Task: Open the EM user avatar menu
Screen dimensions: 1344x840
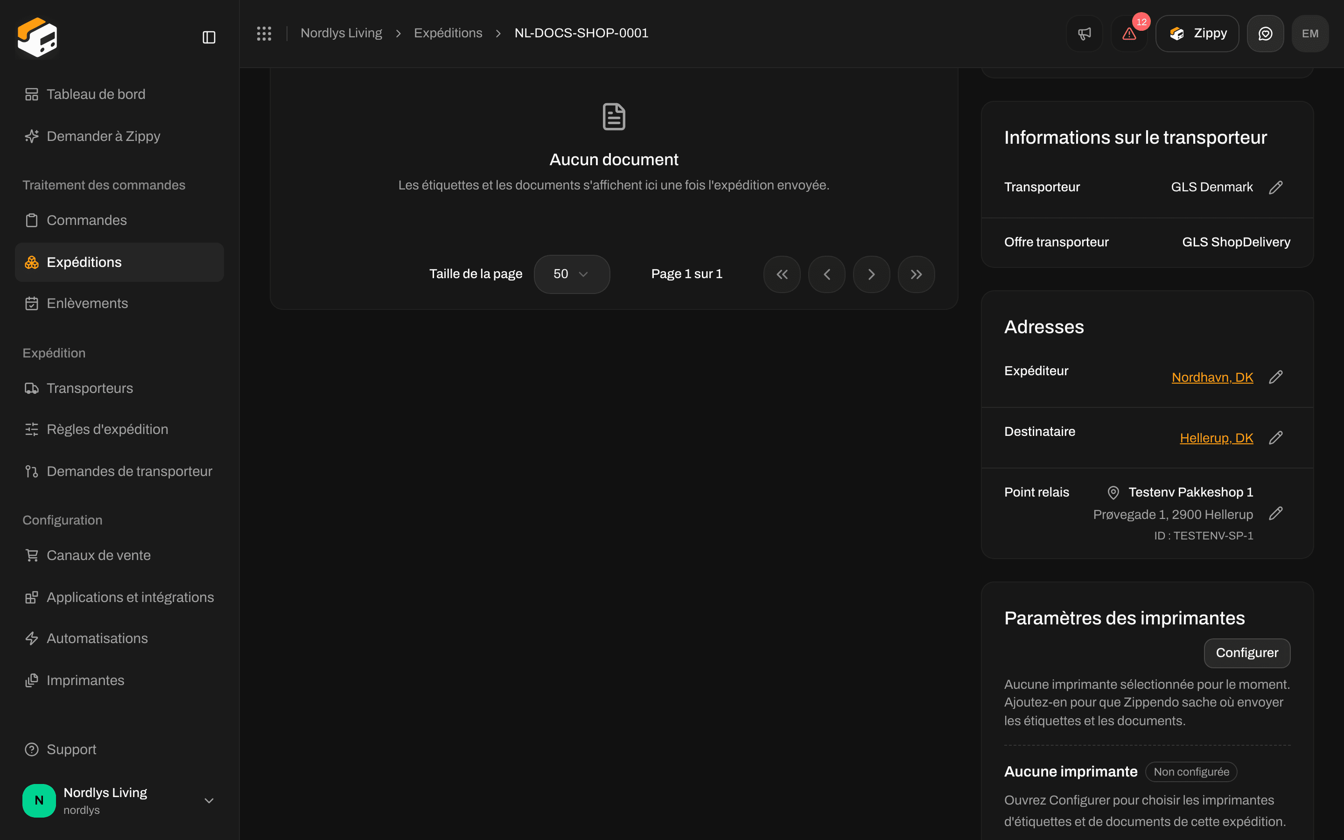Action: pyautogui.click(x=1309, y=33)
